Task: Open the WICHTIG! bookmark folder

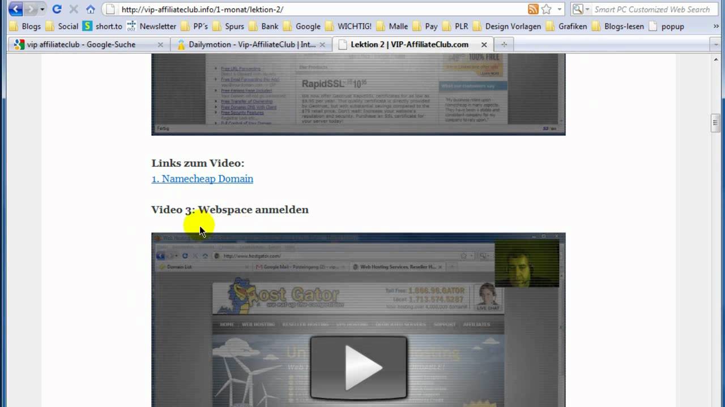Action: [x=348, y=26]
